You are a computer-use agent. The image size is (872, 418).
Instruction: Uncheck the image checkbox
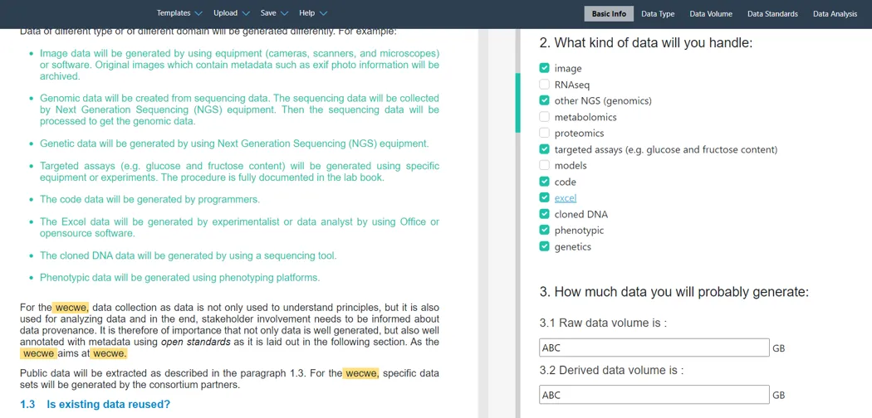pos(544,68)
